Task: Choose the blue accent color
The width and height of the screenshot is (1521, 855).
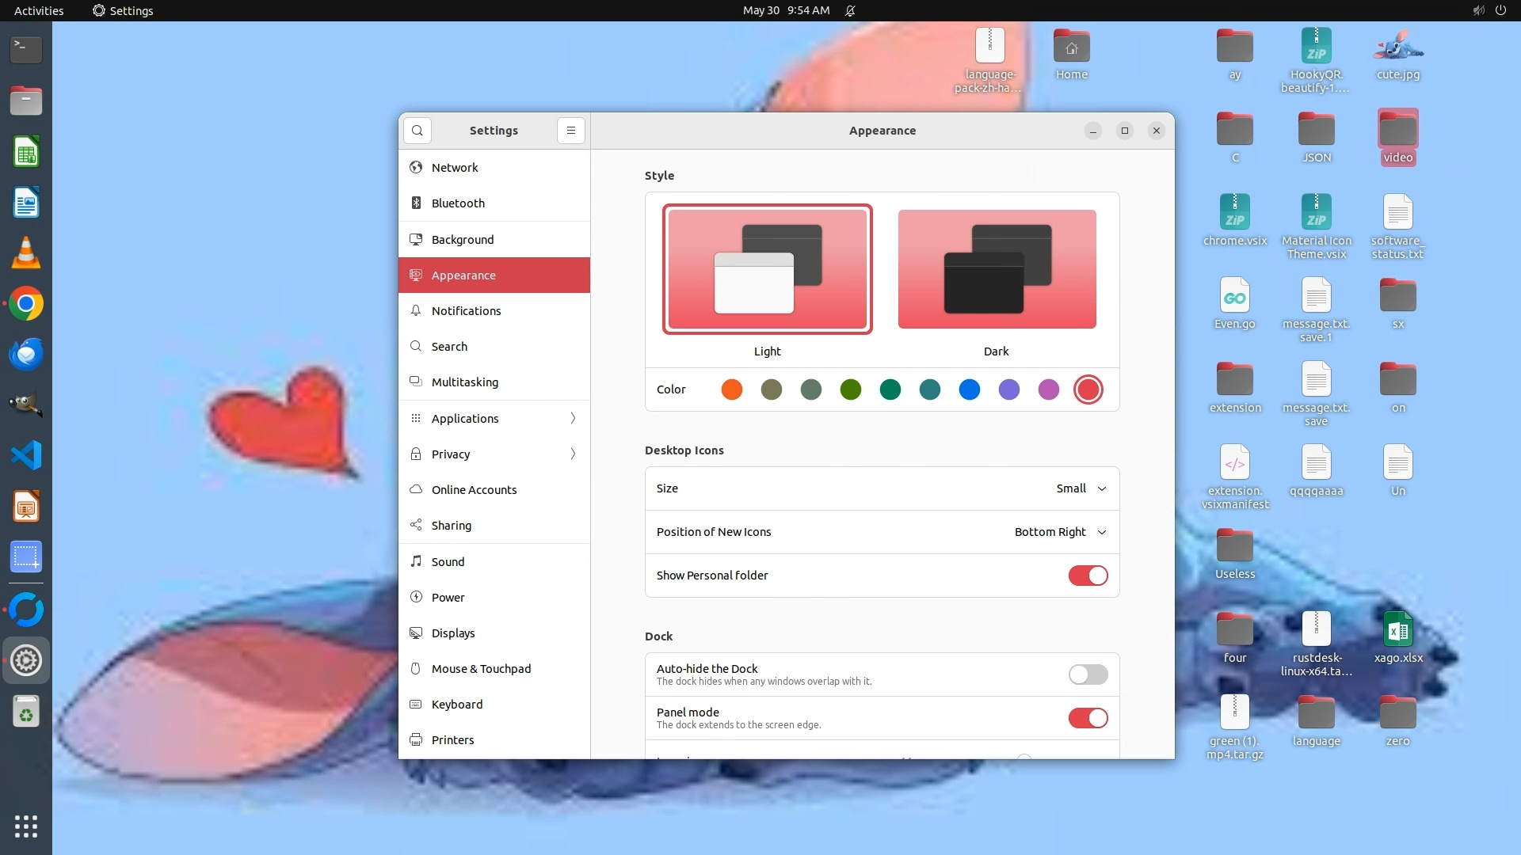Action: [969, 389]
